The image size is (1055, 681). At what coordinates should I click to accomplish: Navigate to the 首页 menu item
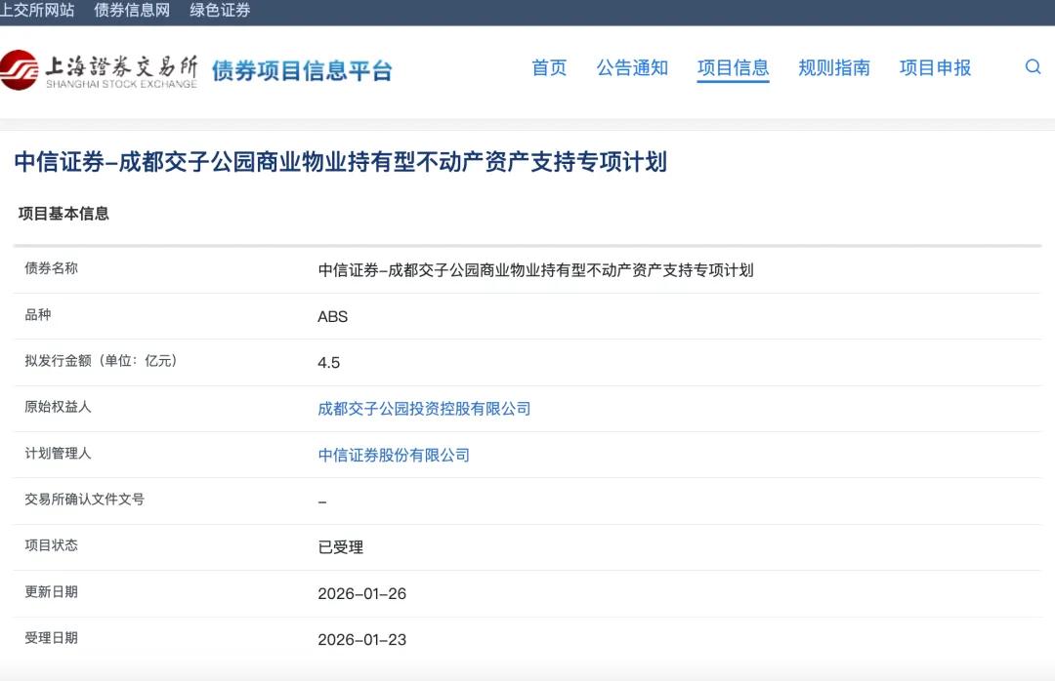pos(549,67)
